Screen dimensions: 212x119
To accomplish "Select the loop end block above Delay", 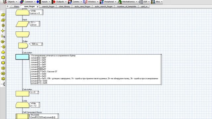I will [23, 34].
